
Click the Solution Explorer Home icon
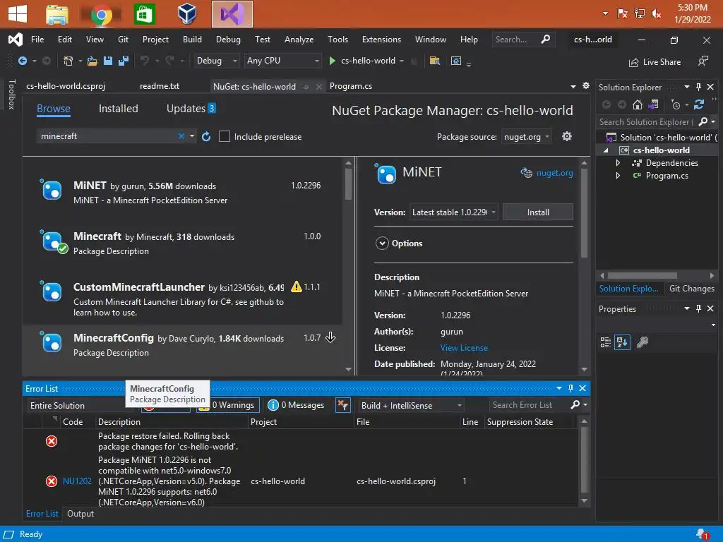(x=638, y=104)
